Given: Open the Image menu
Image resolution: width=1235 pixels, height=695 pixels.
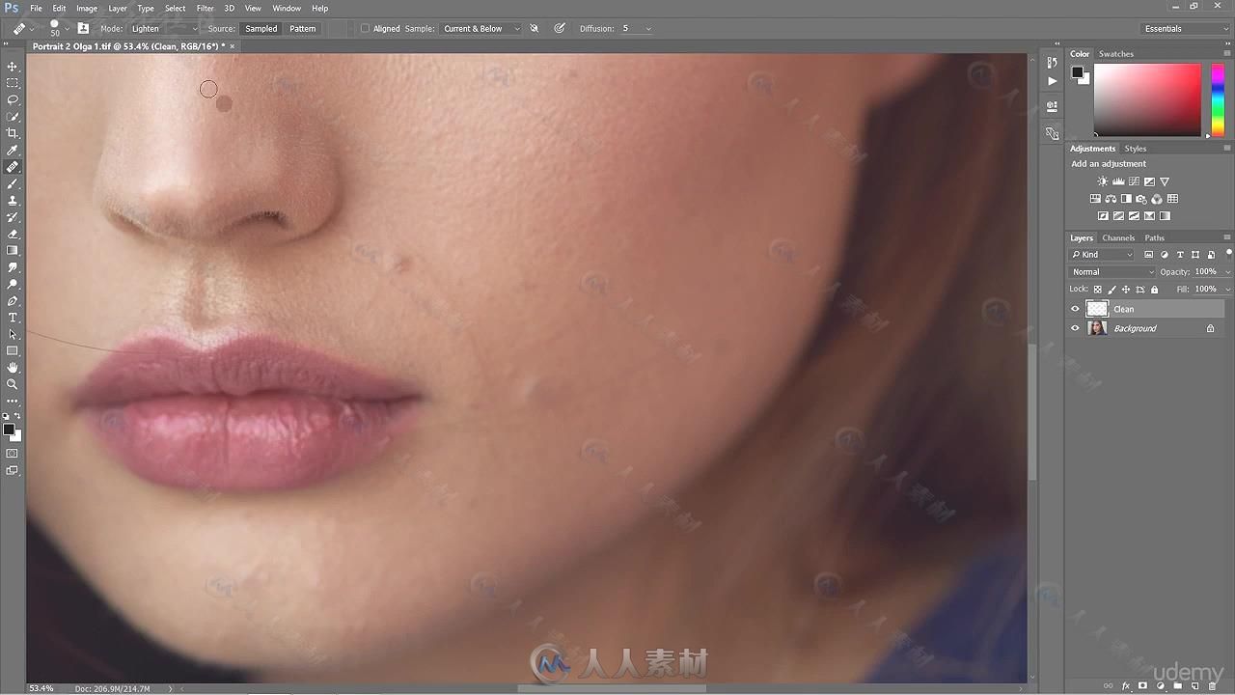Looking at the screenshot, I should click(x=87, y=8).
